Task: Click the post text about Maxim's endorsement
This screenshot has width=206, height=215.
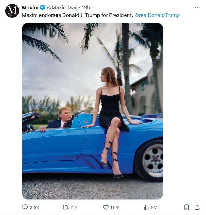Action: [x=77, y=15]
